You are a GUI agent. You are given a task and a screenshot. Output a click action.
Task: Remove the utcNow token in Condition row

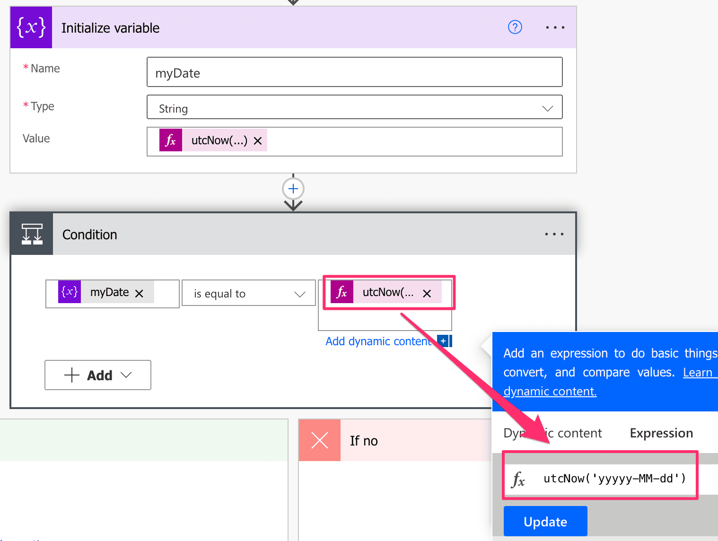tap(427, 293)
